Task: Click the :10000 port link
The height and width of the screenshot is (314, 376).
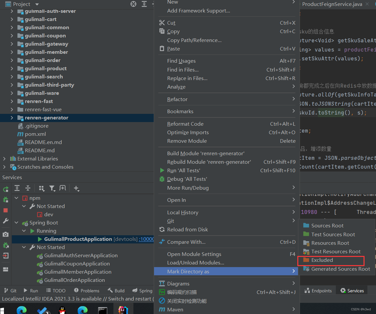Action: pyautogui.click(x=146, y=239)
